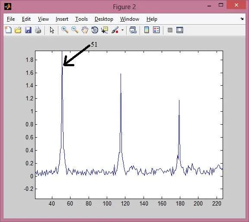The image size is (249, 222).
Task: Expand the Brush color dropdown arrow
Action: (122, 30)
